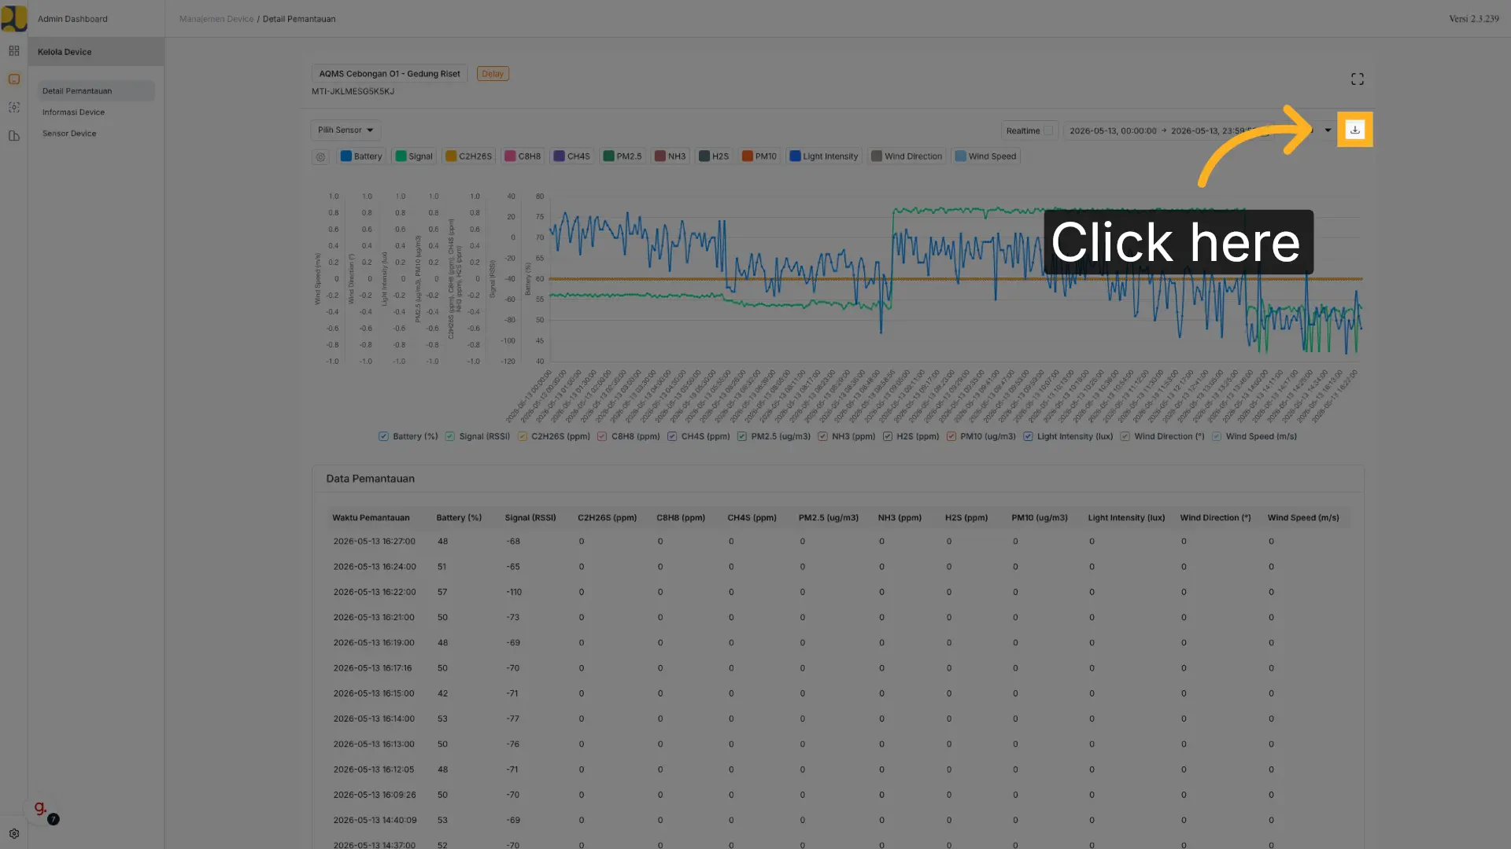
Task: Click the C2H26S sensor color chip
Action: 468,156
